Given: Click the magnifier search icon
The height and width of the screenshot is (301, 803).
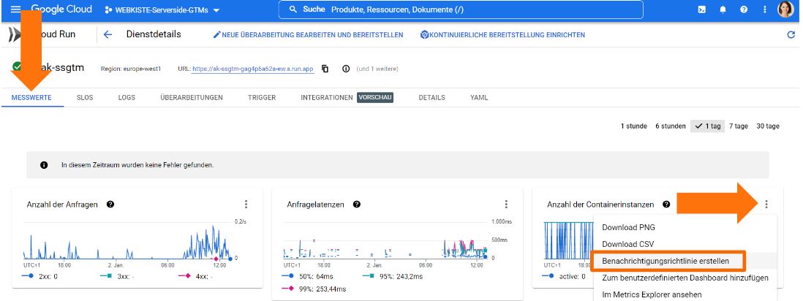Looking at the screenshot, I should tap(293, 9).
